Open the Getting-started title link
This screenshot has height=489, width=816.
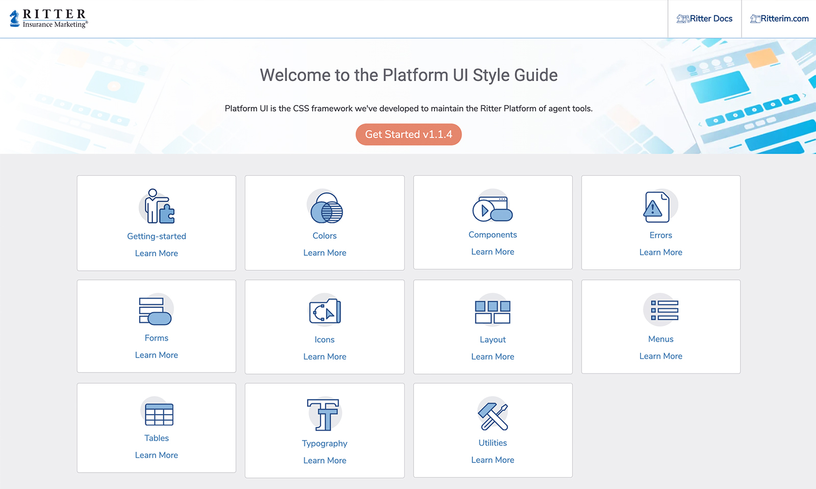point(157,236)
